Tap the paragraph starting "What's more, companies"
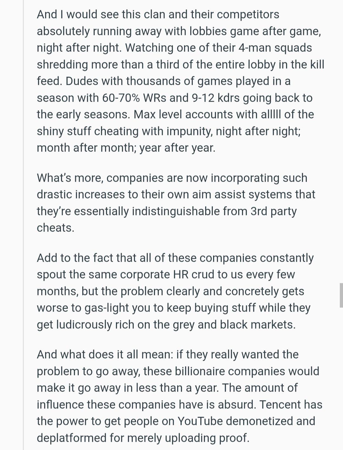The width and height of the screenshot is (343, 450). [176, 203]
